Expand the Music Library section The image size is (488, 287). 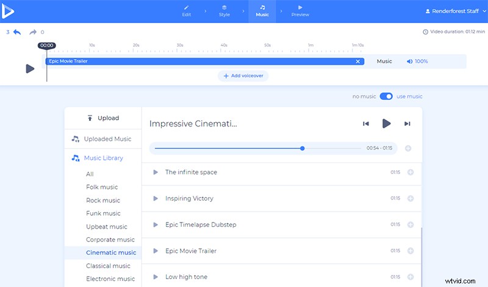pyautogui.click(x=103, y=158)
